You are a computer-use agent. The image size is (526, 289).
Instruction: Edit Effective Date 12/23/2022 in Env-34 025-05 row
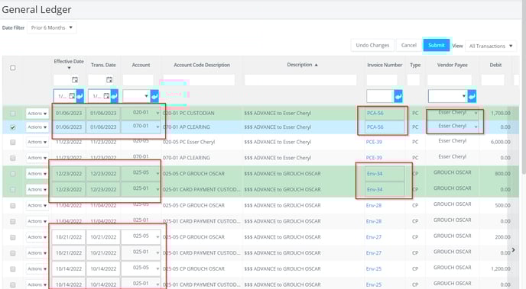pyautogui.click(x=69, y=174)
